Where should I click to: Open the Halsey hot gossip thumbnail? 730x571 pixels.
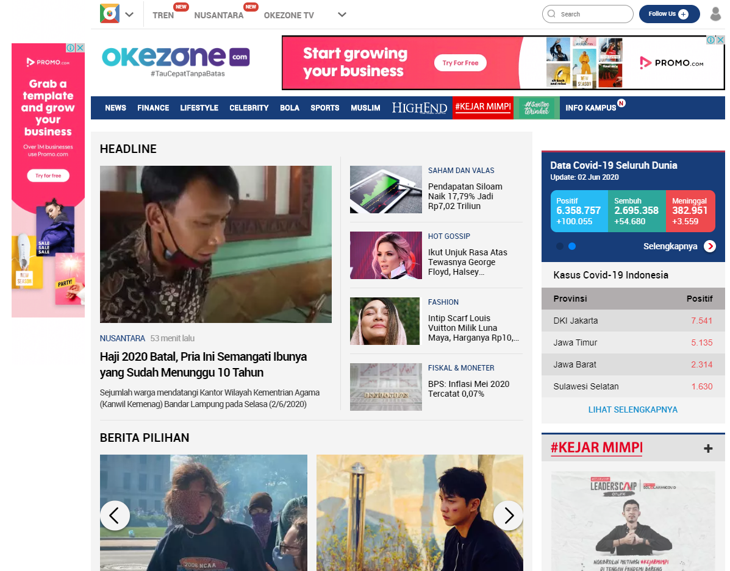(x=386, y=255)
